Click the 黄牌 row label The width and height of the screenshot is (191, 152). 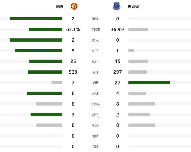pos(95,136)
